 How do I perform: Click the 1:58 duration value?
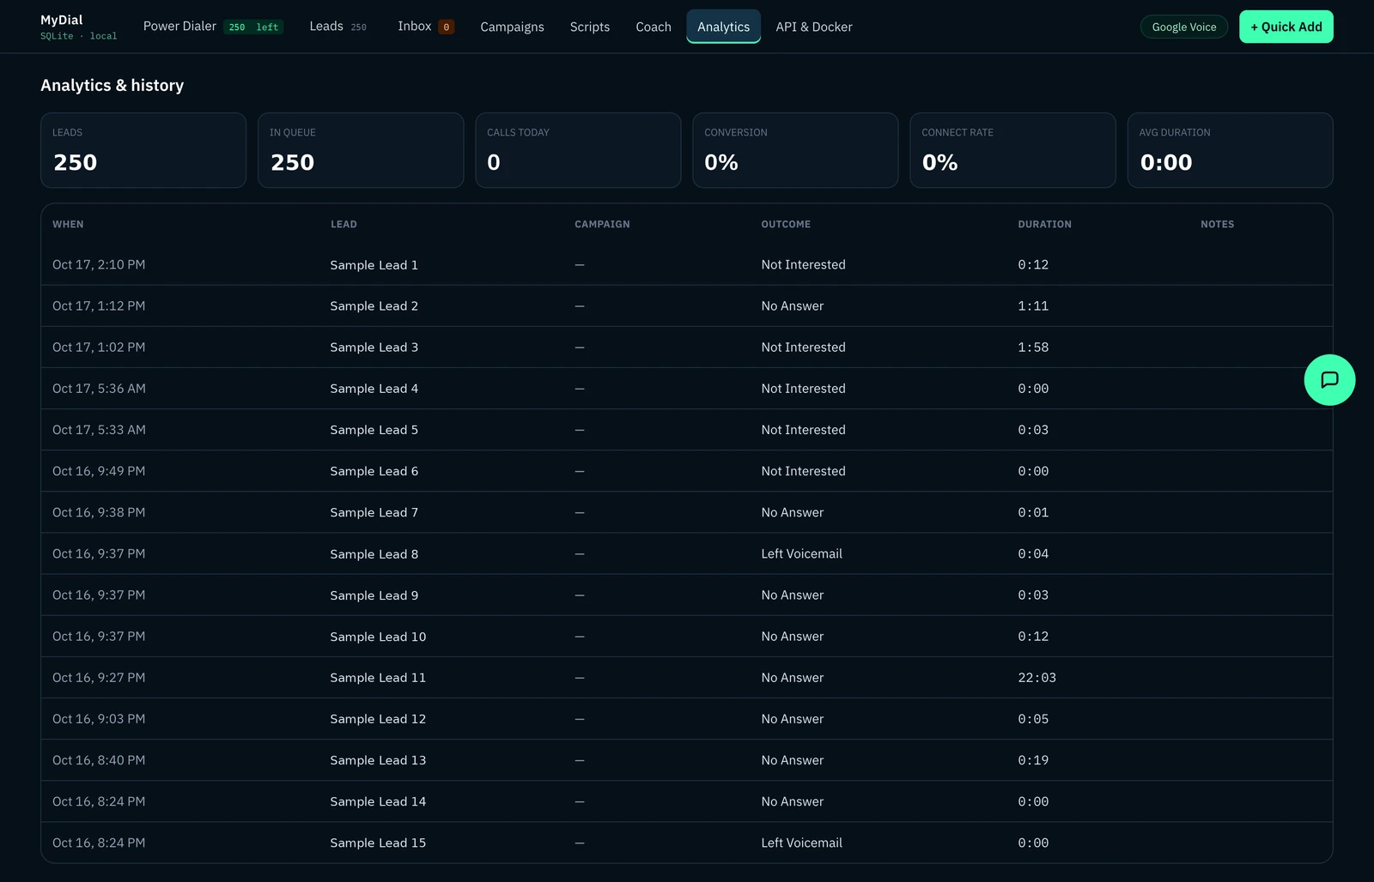click(x=1033, y=347)
